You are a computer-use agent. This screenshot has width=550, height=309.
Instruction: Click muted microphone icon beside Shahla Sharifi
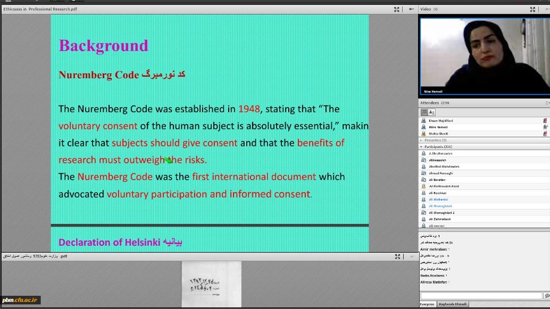545,133
